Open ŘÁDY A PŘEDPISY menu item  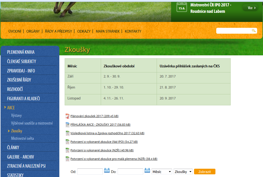pyautogui.click(x=59, y=31)
